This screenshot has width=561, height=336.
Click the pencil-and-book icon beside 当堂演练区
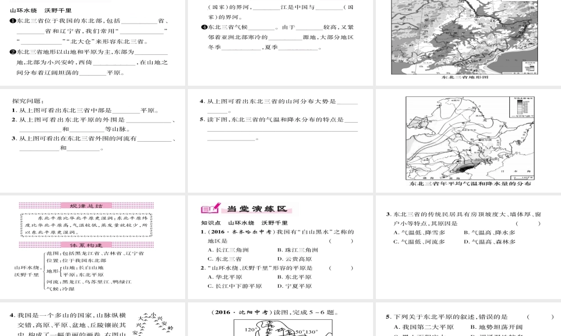[x=211, y=208]
